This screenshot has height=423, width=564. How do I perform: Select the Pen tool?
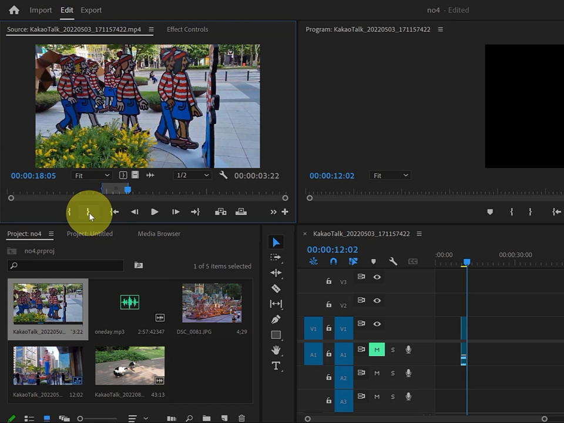(x=276, y=320)
